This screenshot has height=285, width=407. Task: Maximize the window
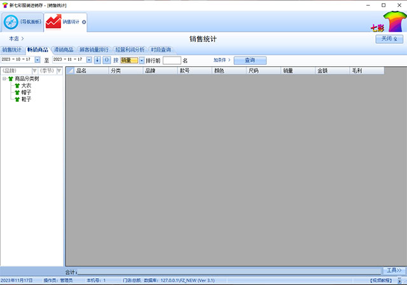(383, 5)
